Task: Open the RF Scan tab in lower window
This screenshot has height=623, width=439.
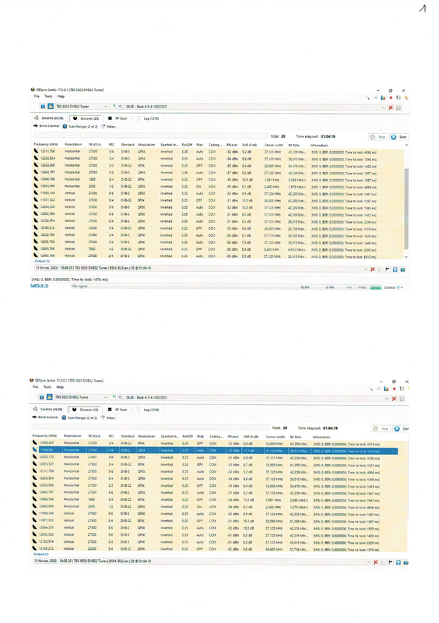Action: pos(118,410)
